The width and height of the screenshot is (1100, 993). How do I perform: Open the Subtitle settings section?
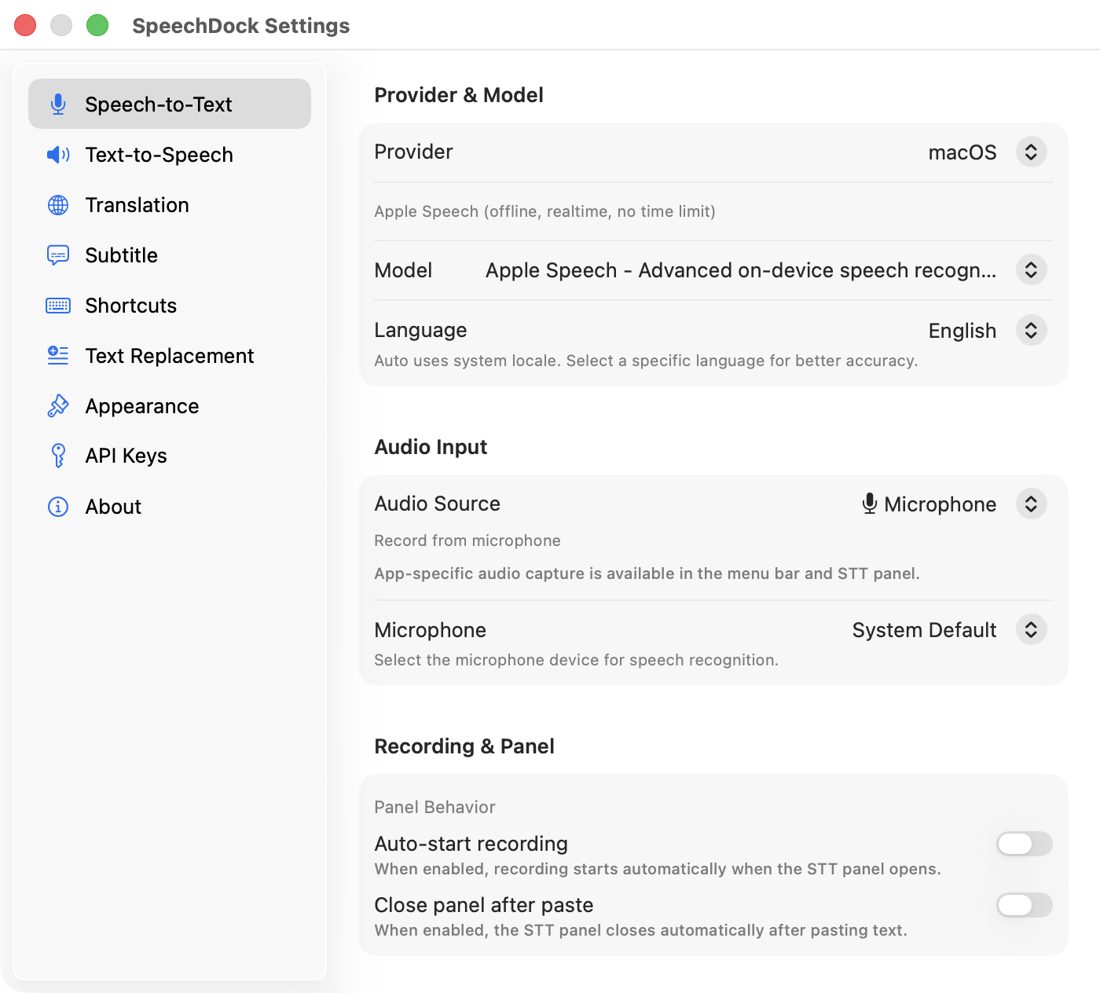(x=122, y=255)
